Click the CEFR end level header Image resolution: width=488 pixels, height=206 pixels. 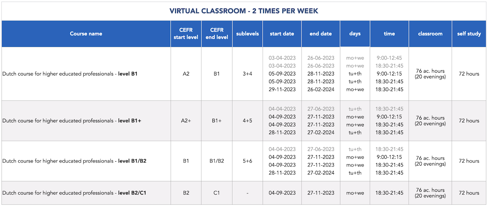point(216,34)
